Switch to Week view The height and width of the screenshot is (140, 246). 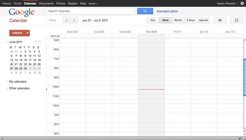pos(165,20)
